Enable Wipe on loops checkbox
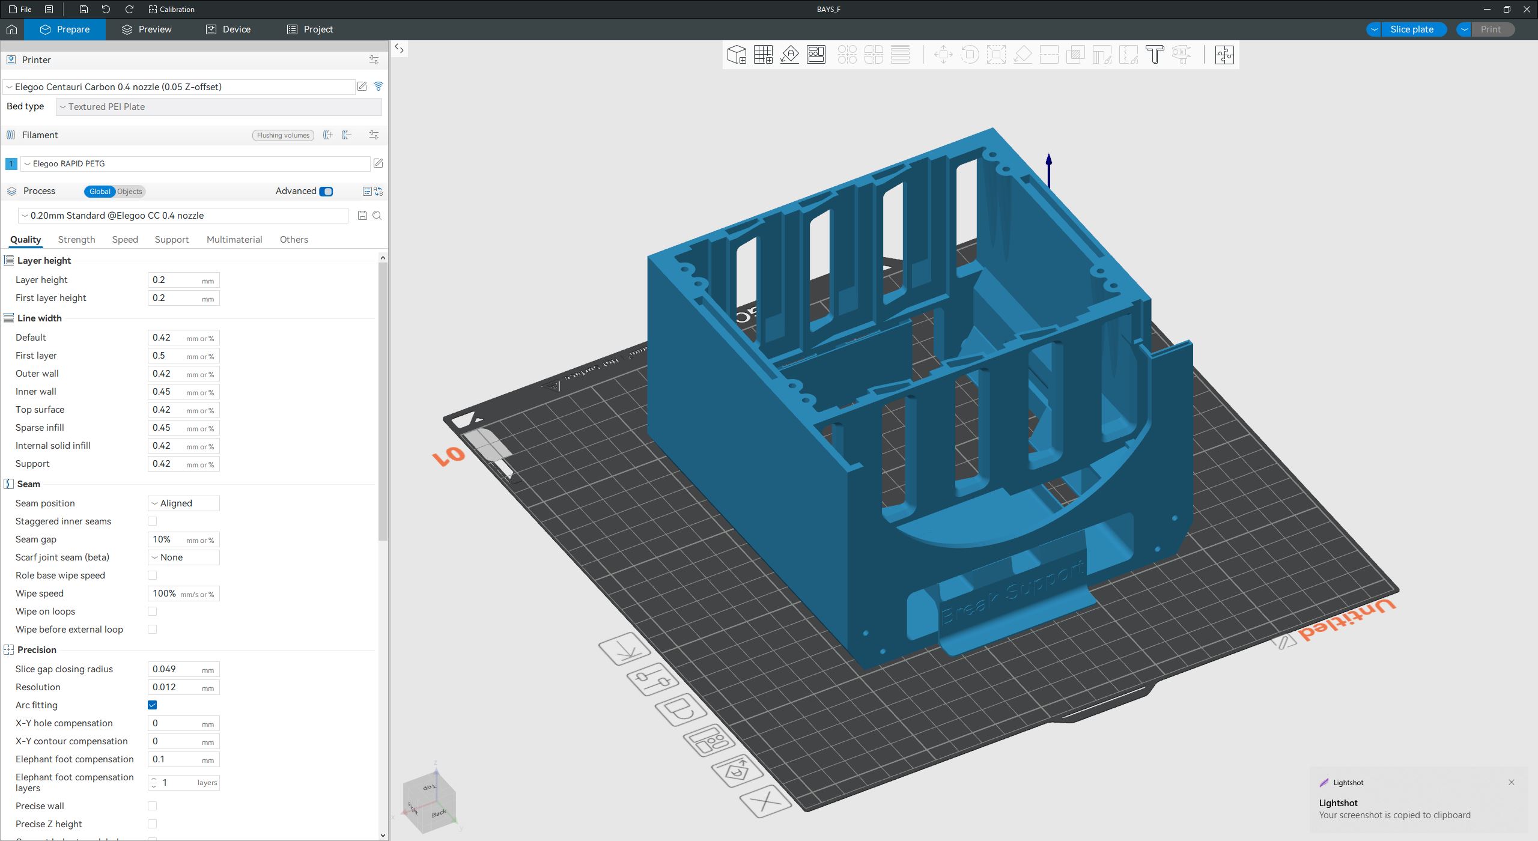 152,612
